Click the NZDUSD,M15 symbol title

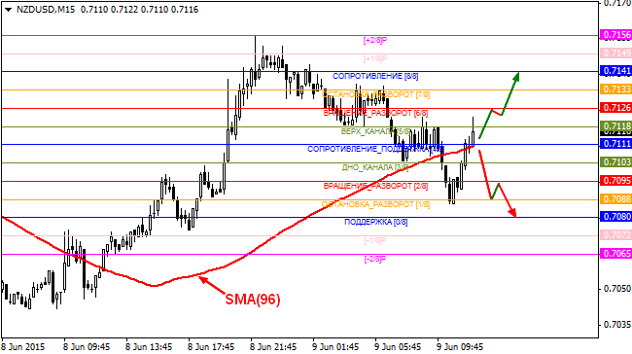46,10
